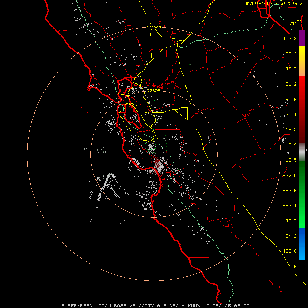The height and width of the screenshot is (308, 308).
Task: Click the -63.1 velocity scale value
Action: tap(290, 206)
